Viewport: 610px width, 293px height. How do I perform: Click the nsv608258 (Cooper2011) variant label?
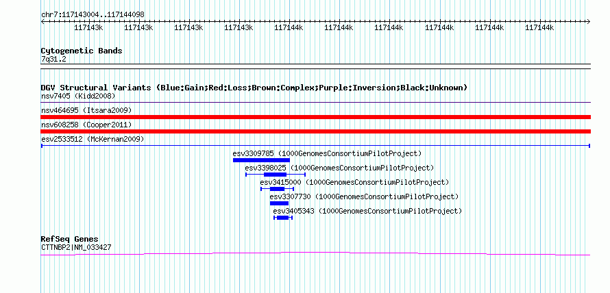86,125
